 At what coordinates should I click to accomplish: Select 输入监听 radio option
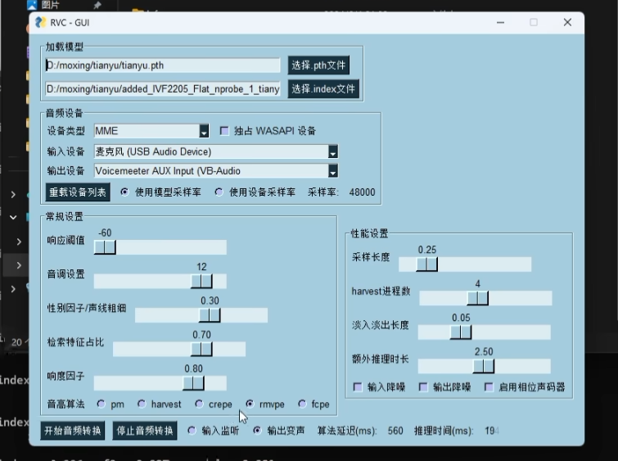[192, 430]
